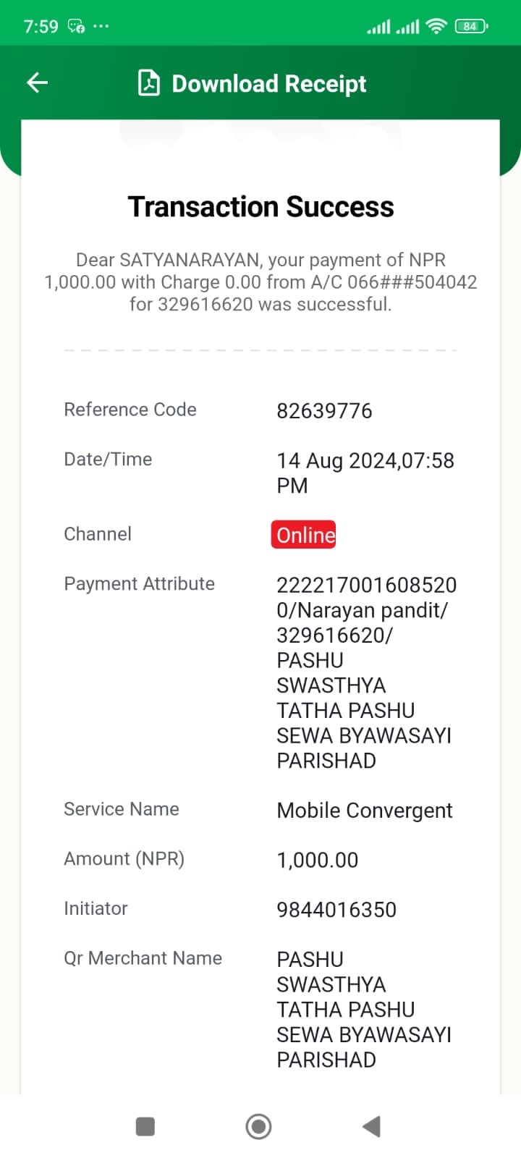Tap the three-dots notification overflow icon
This screenshot has width=521, height=1158.
click(x=101, y=27)
